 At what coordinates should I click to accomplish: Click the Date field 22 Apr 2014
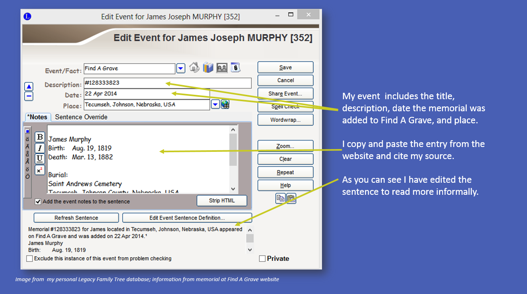pyautogui.click(x=147, y=94)
